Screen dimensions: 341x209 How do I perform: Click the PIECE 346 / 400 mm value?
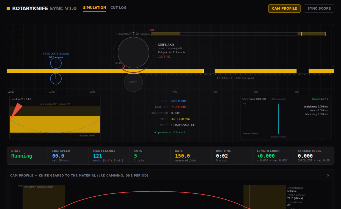(x=180, y=119)
